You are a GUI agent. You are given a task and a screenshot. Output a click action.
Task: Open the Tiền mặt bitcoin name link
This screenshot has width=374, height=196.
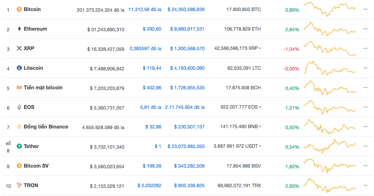[x=43, y=88]
